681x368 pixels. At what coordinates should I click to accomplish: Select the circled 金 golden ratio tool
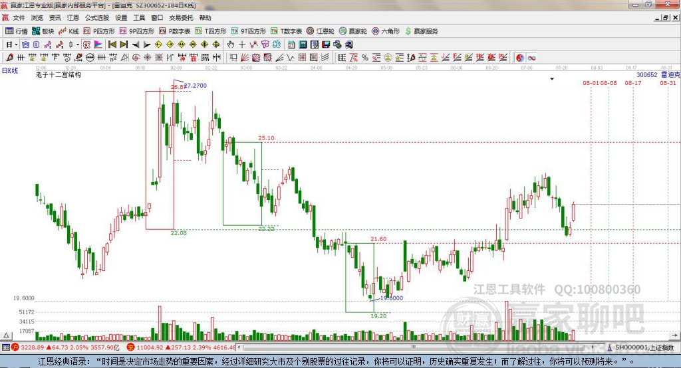coord(388,57)
